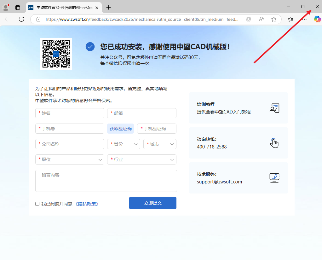
Task: Click the 立即提交 submit button
Action: coord(152,203)
